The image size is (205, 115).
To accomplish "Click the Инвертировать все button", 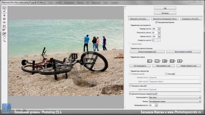I will point(188,66).
